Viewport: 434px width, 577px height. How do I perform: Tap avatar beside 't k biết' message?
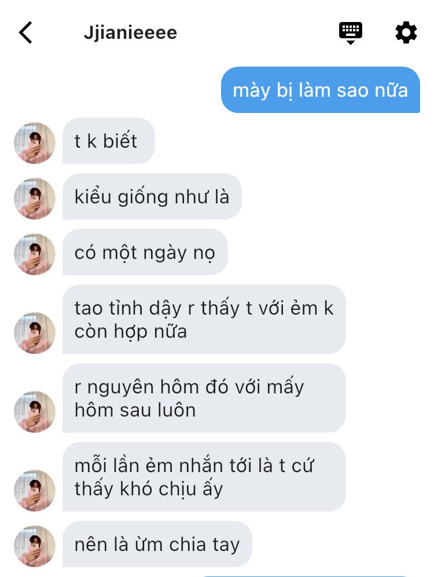click(x=35, y=143)
